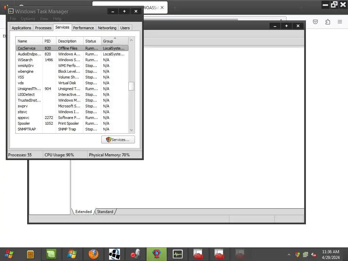Open the network tray icon
The width and height of the screenshot is (348, 261).
pyautogui.click(x=306, y=254)
